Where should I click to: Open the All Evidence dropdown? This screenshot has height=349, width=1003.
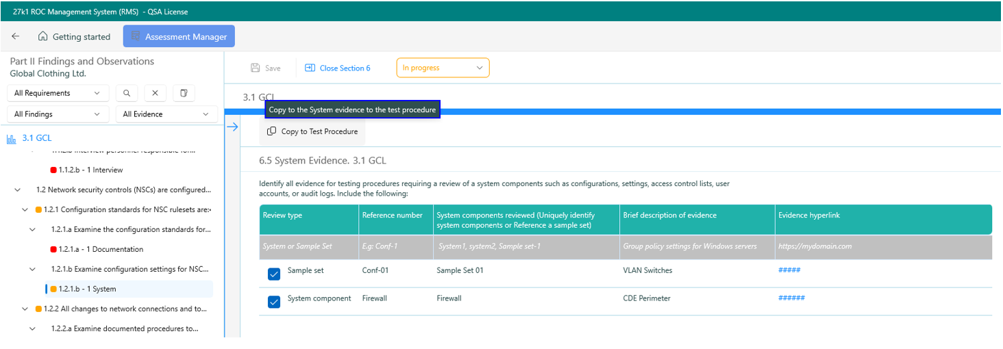[166, 114]
